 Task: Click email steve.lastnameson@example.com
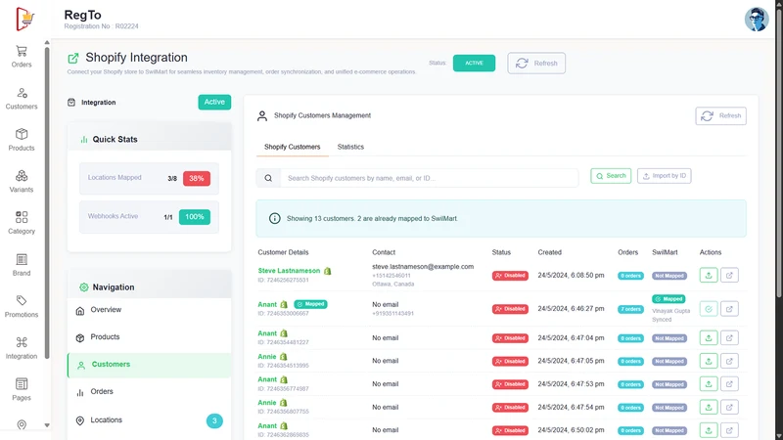coord(423,266)
